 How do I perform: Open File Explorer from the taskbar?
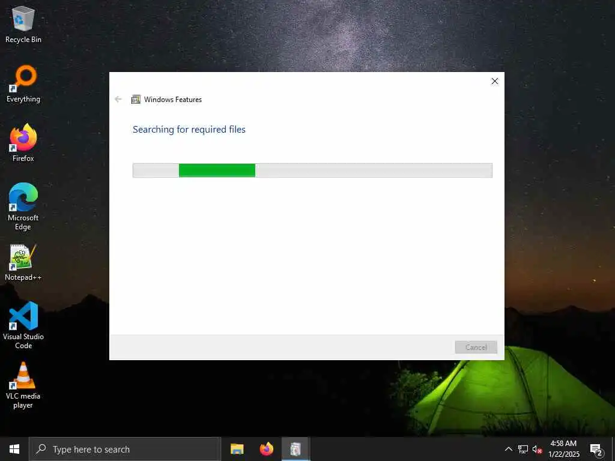pos(237,449)
